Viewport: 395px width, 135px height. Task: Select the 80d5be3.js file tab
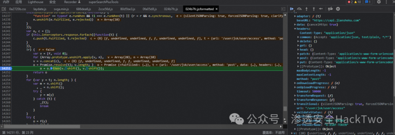click(x=128, y=9)
